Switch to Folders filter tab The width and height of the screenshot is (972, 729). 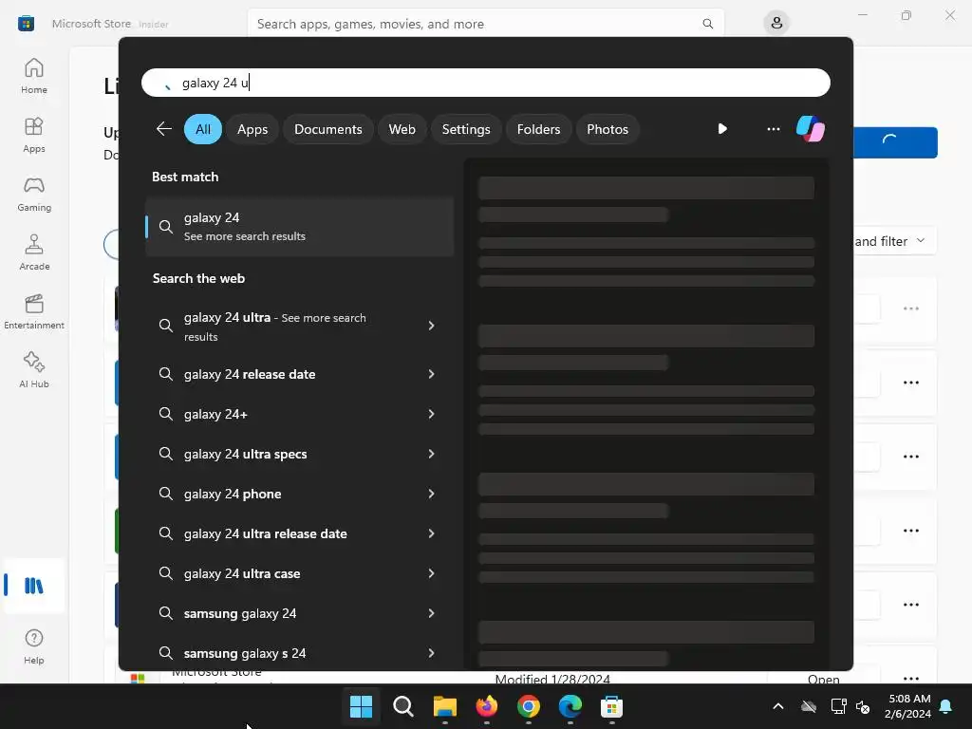point(538,129)
